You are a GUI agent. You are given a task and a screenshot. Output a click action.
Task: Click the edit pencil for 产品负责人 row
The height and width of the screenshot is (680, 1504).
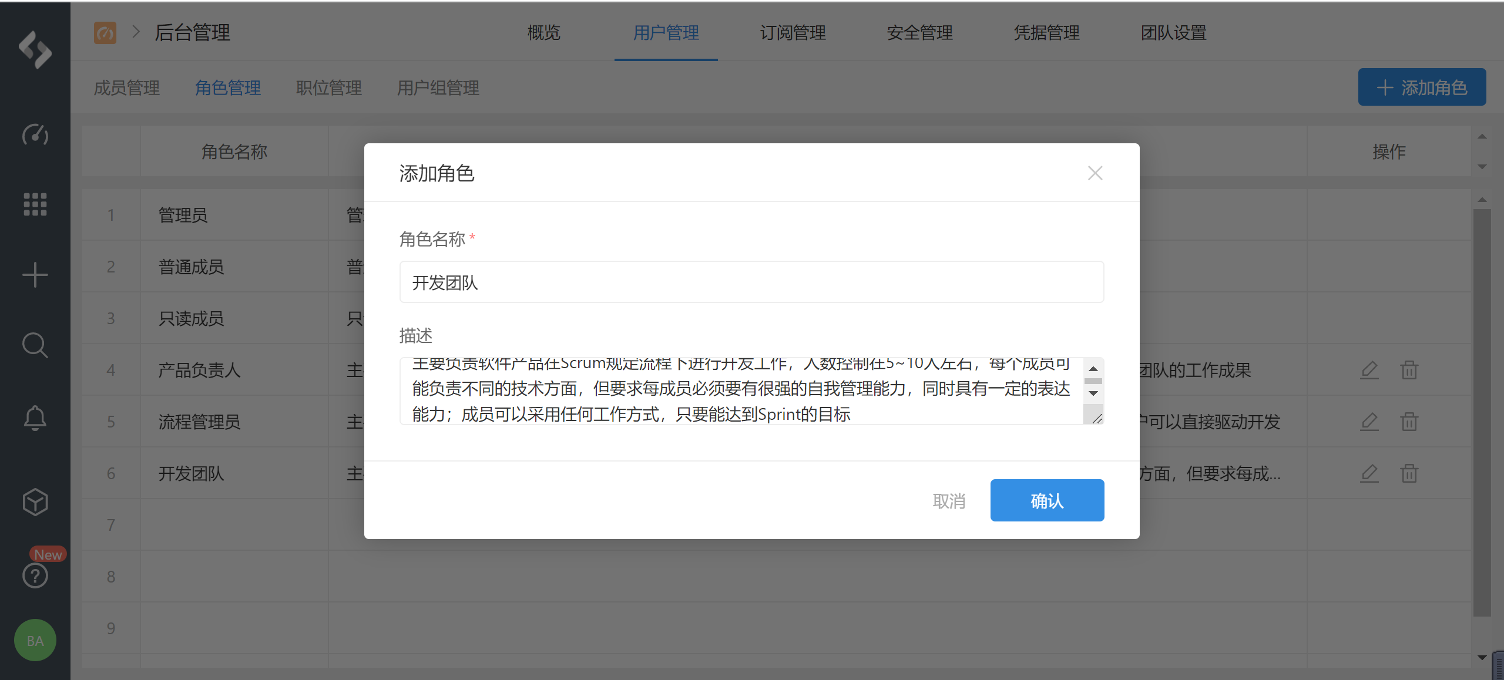(1369, 370)
